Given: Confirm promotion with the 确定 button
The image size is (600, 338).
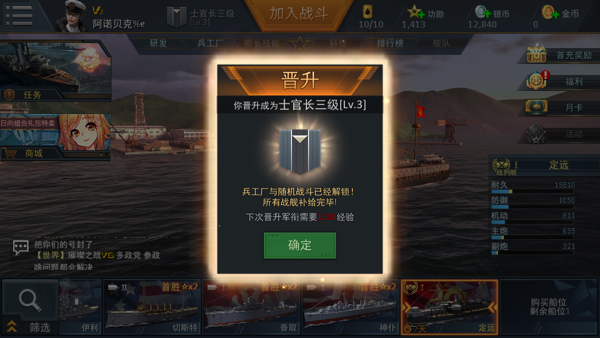Looking at the screenshot, I should coord(300,246).
